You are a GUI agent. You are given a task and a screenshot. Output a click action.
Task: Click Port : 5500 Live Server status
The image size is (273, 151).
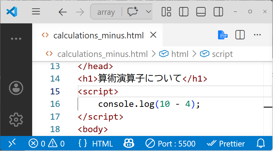(x=170, y=144)
